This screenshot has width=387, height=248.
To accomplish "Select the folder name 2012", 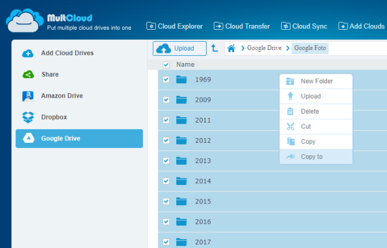I will point(203,140).
